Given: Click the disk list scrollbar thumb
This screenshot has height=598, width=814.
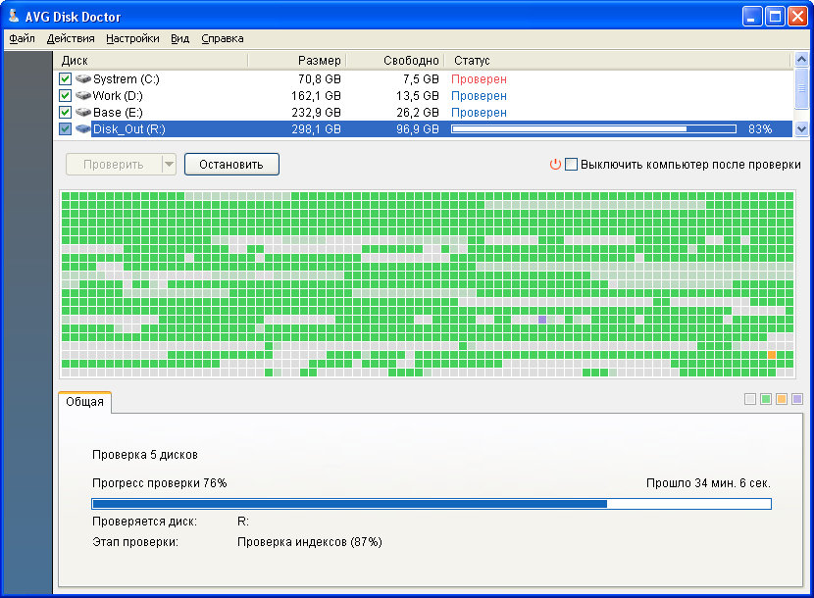Looking at the screenshot, I should [801, 88].
